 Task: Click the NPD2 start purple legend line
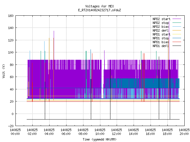[177, 19]
